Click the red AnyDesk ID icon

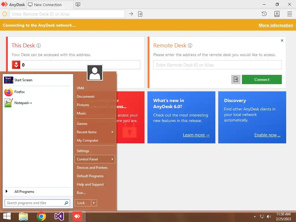[16, 65]
